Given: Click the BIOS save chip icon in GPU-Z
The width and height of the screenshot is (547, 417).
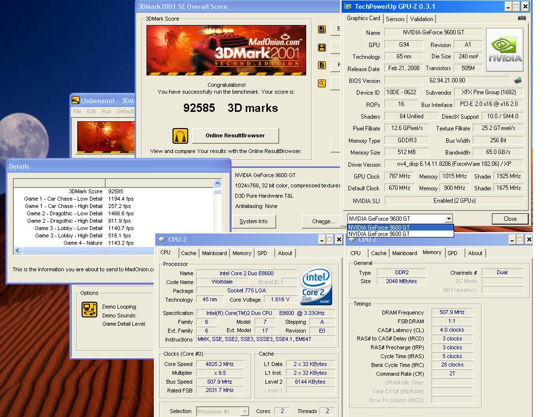Looking at the screenshot, I should point(518,80).
